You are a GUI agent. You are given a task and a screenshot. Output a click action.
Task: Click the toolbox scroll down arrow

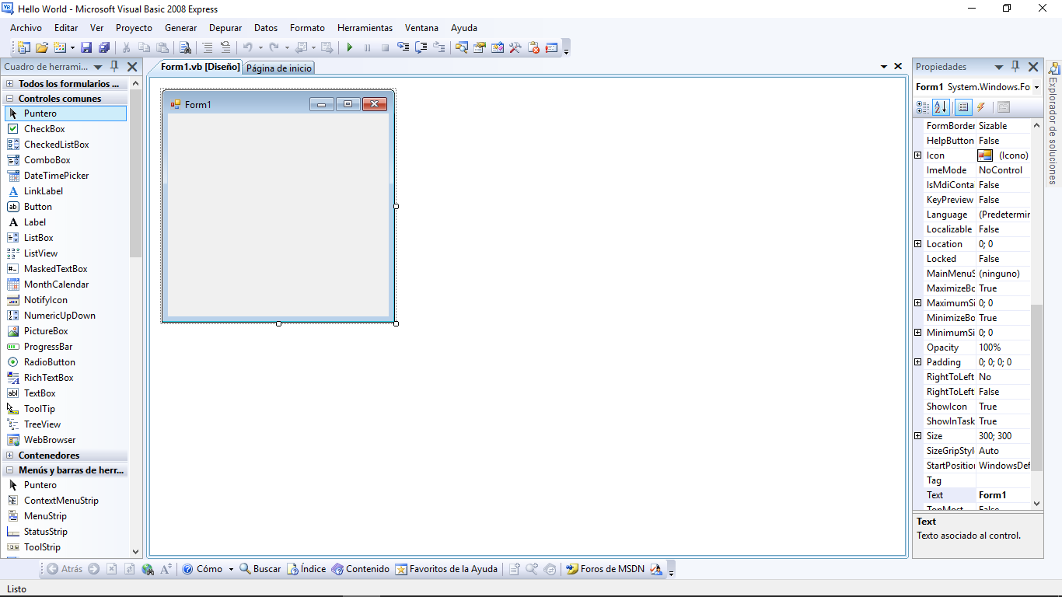[136, 551]
